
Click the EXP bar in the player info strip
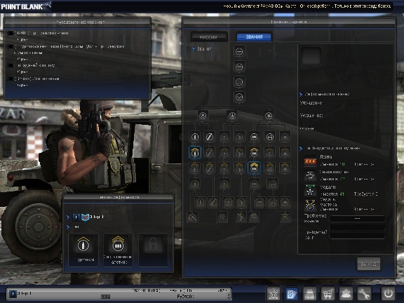(105, 297)
